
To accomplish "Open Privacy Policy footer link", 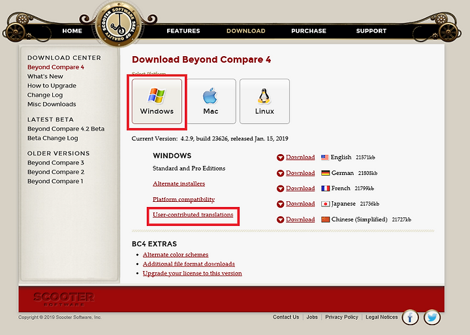I will [341, 317].
